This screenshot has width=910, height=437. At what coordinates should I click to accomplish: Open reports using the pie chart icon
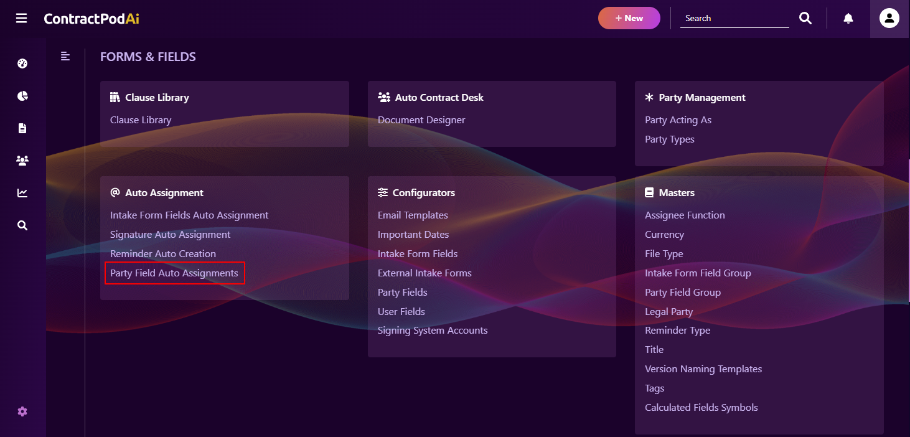[x=22, y=95]
